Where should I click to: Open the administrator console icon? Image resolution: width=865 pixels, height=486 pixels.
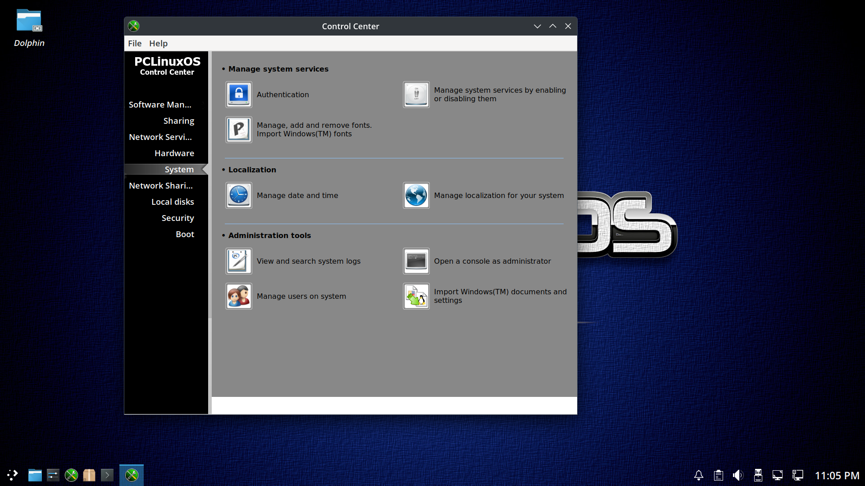pyautogui.click(x=416, y=261)
